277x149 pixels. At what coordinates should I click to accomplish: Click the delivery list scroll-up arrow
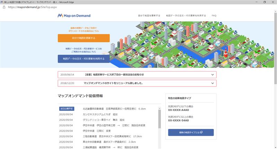(160, 108)
